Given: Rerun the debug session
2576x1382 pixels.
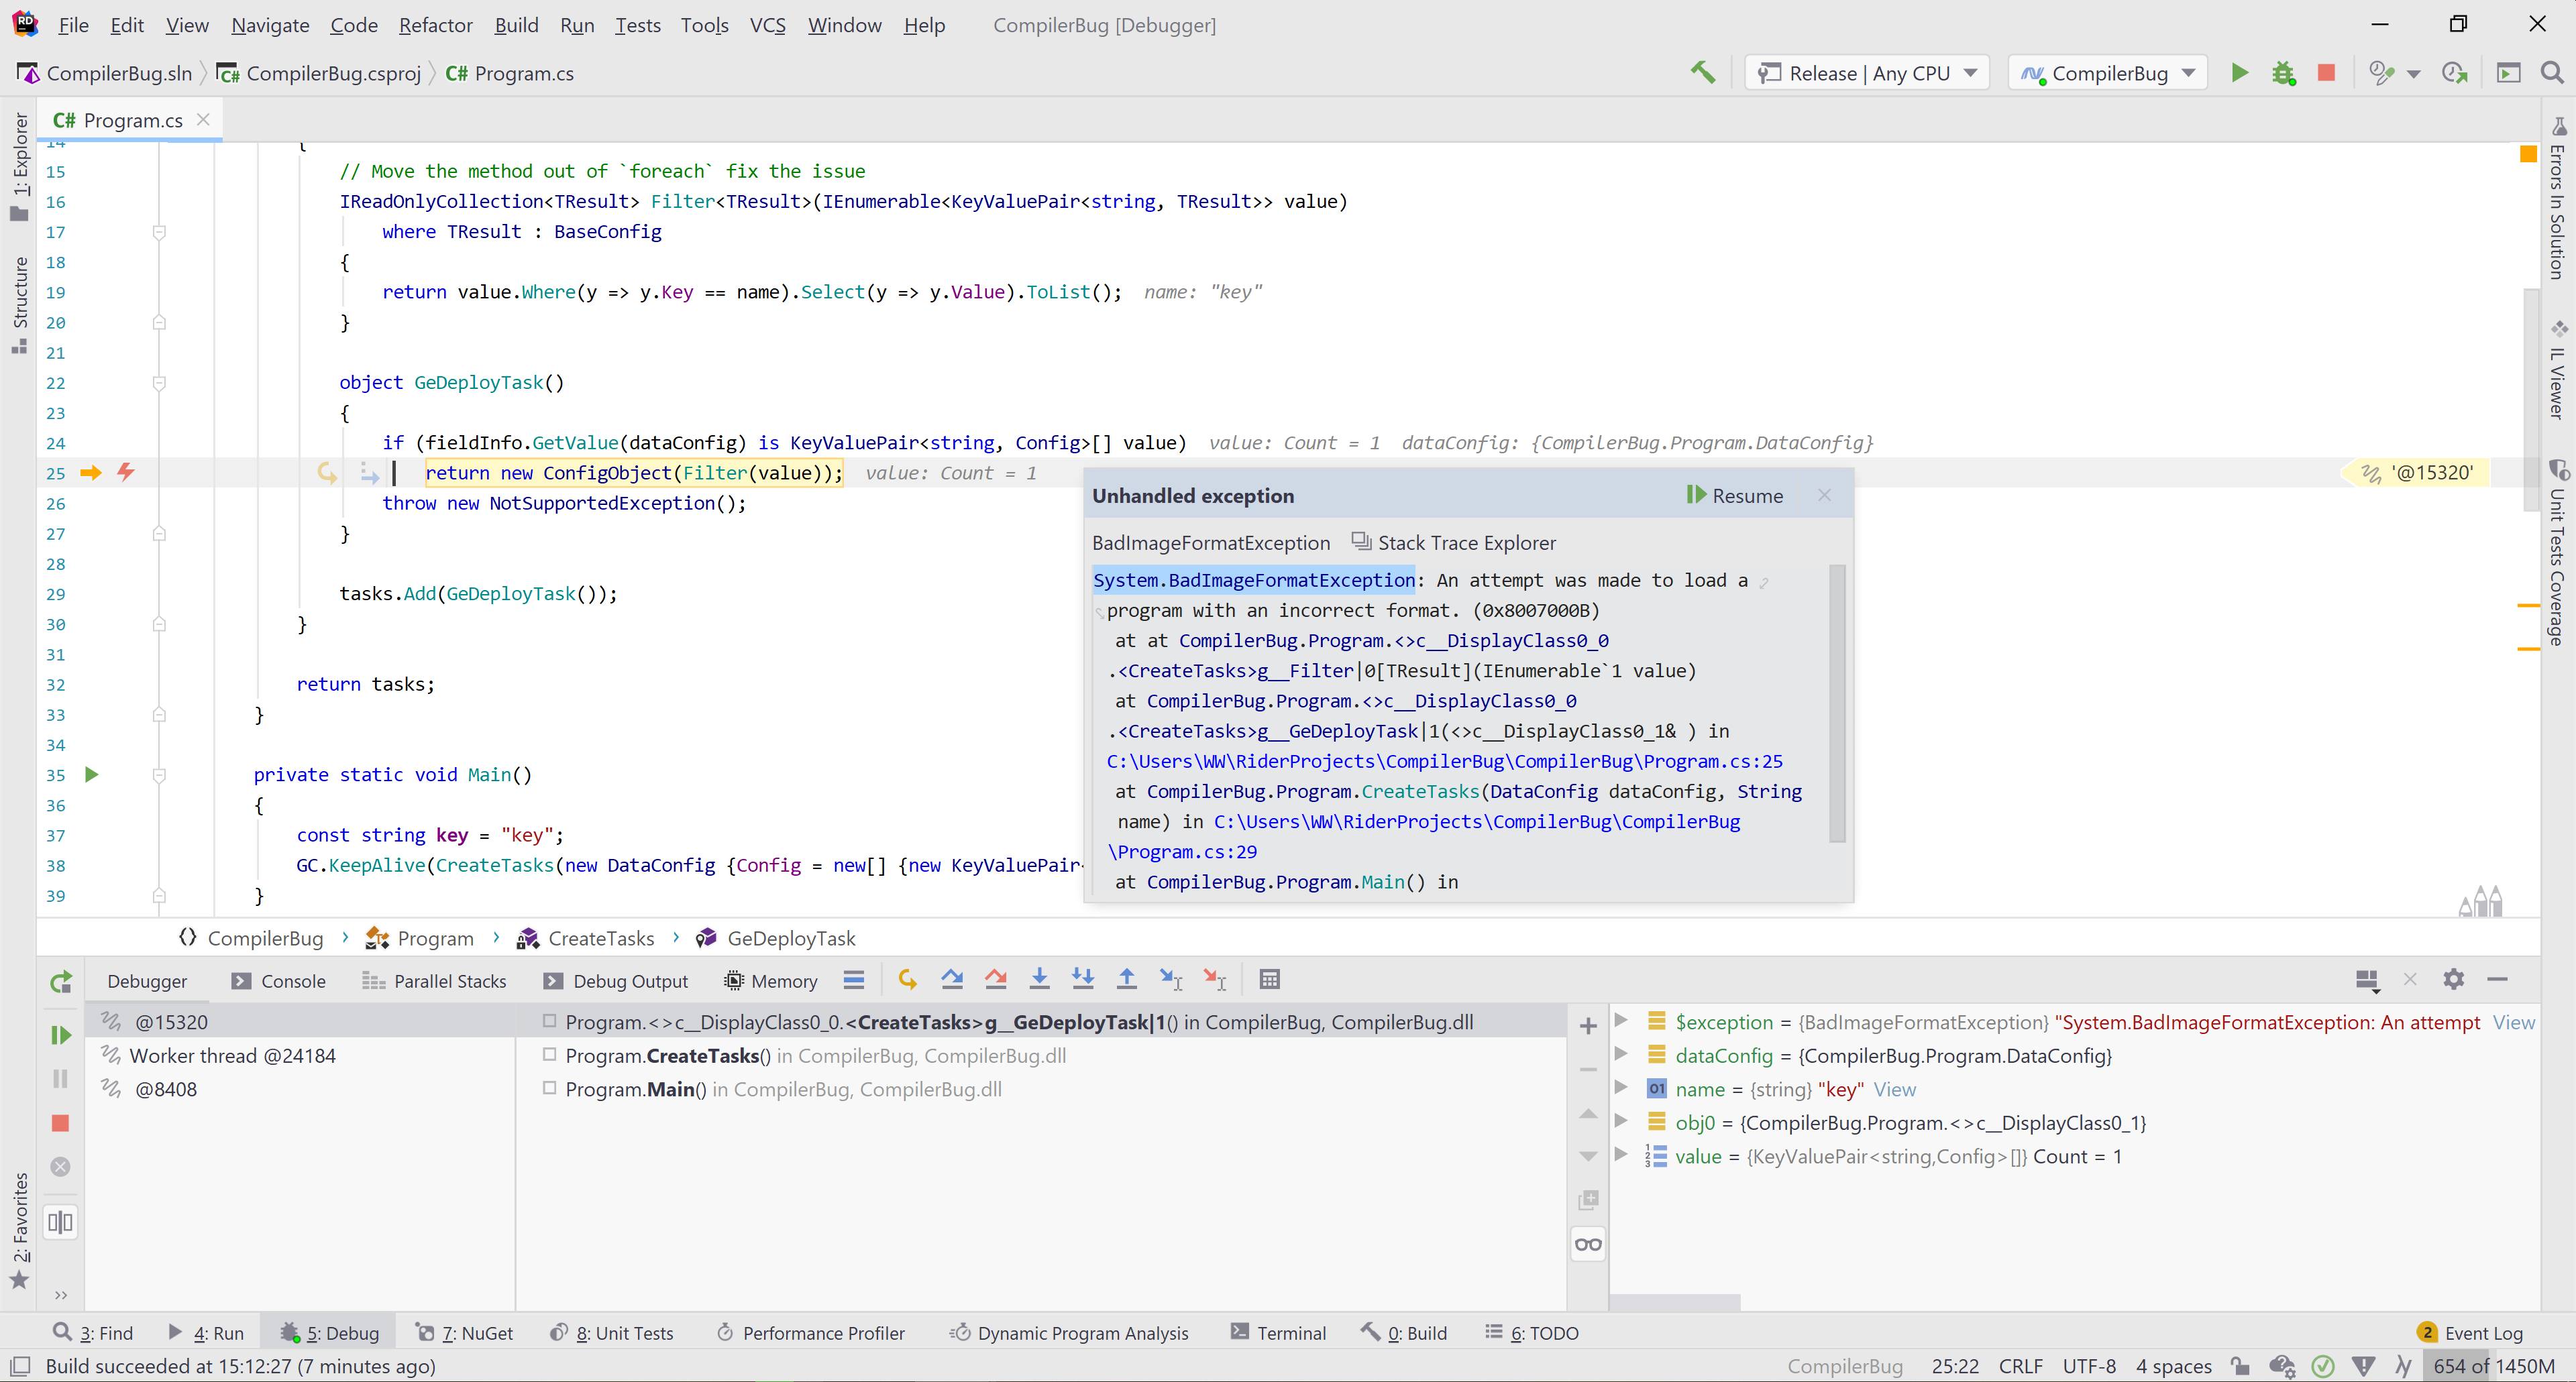Looking at the screenshot, I should click(60, 981).
